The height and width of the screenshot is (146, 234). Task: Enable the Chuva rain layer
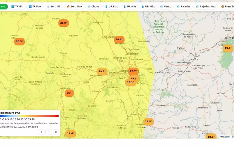pyautogui.click(x=93, y=6)
